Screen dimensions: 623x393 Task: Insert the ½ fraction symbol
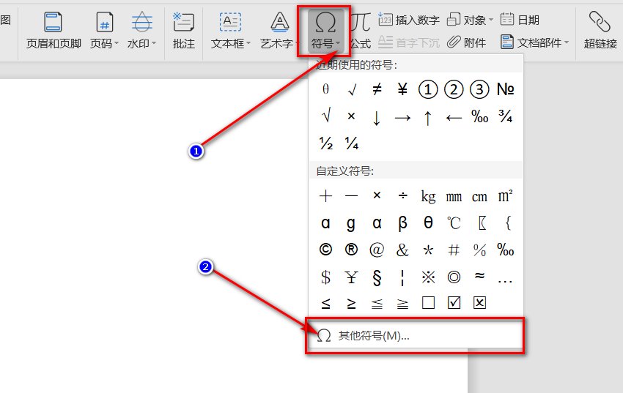326,143
